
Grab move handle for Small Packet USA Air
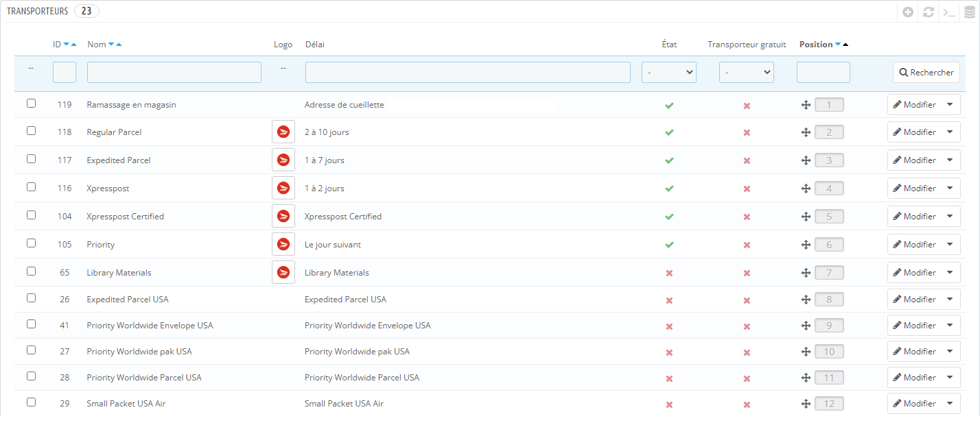point(806,404)
